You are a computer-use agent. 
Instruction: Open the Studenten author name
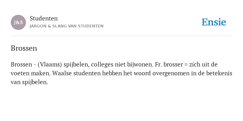pyautogui.click(x=44, y=19)
